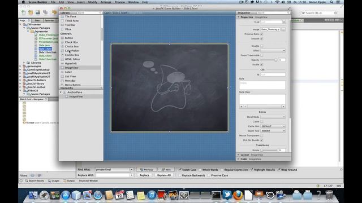Collapse AnchorPane node in Hierarchy
Image resolution: width=362 pixels, height=203 pixels.
click(61, 92)
